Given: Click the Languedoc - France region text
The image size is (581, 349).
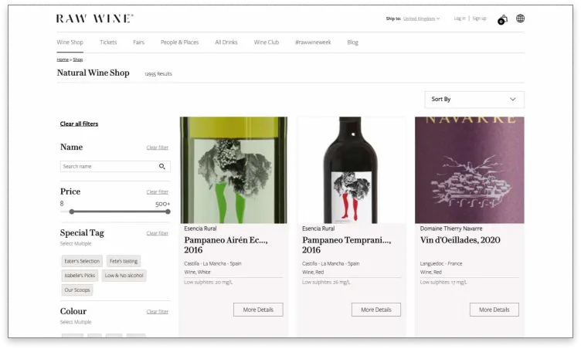Looking at the screenshot, I should point(441,264).
